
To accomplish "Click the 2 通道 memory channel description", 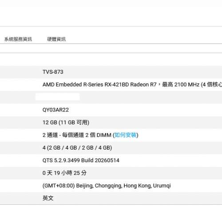I will (x=90, y=135).
